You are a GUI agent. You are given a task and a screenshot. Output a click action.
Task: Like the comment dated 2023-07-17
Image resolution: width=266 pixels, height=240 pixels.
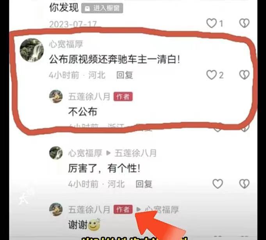coord(211,23)
